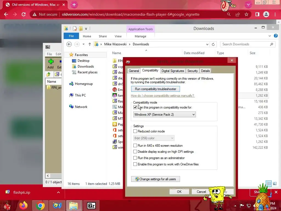Click the Em file icon in Downloads
281x211 pixels.
click(x=115, y=90)
